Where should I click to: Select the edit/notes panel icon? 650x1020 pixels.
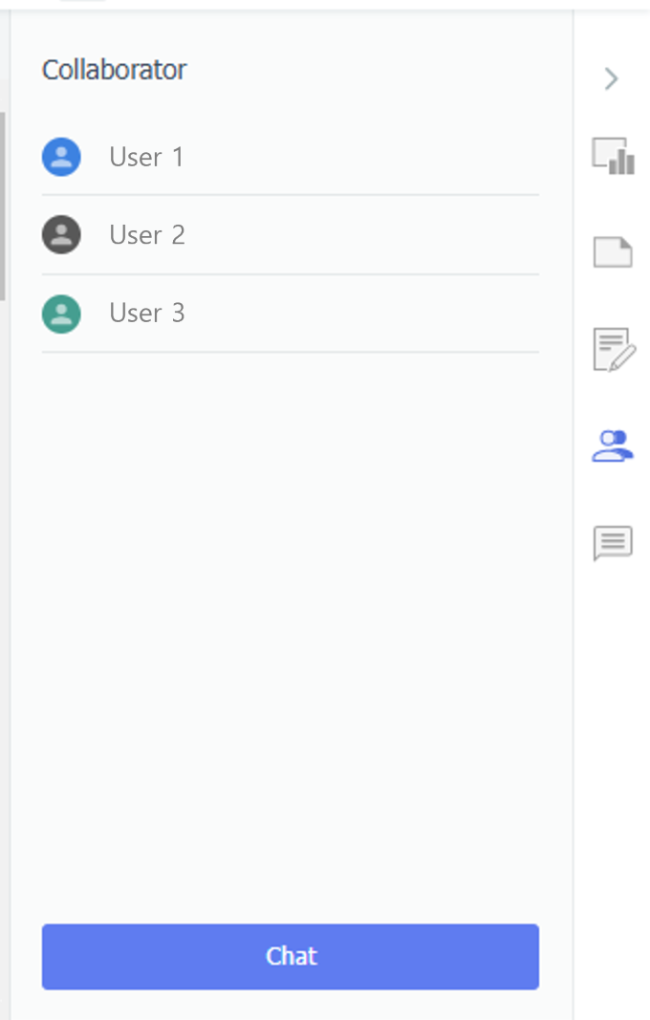(613, 351)
